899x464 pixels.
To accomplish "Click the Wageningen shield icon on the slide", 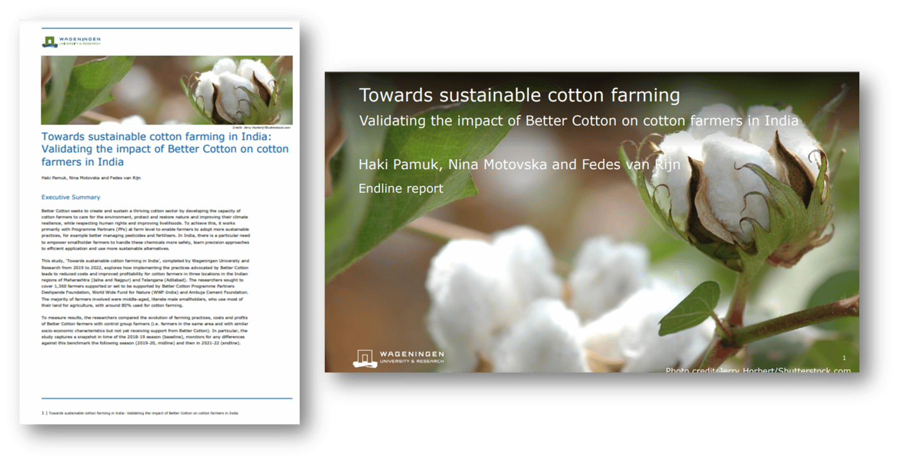I will coord(366,357).
